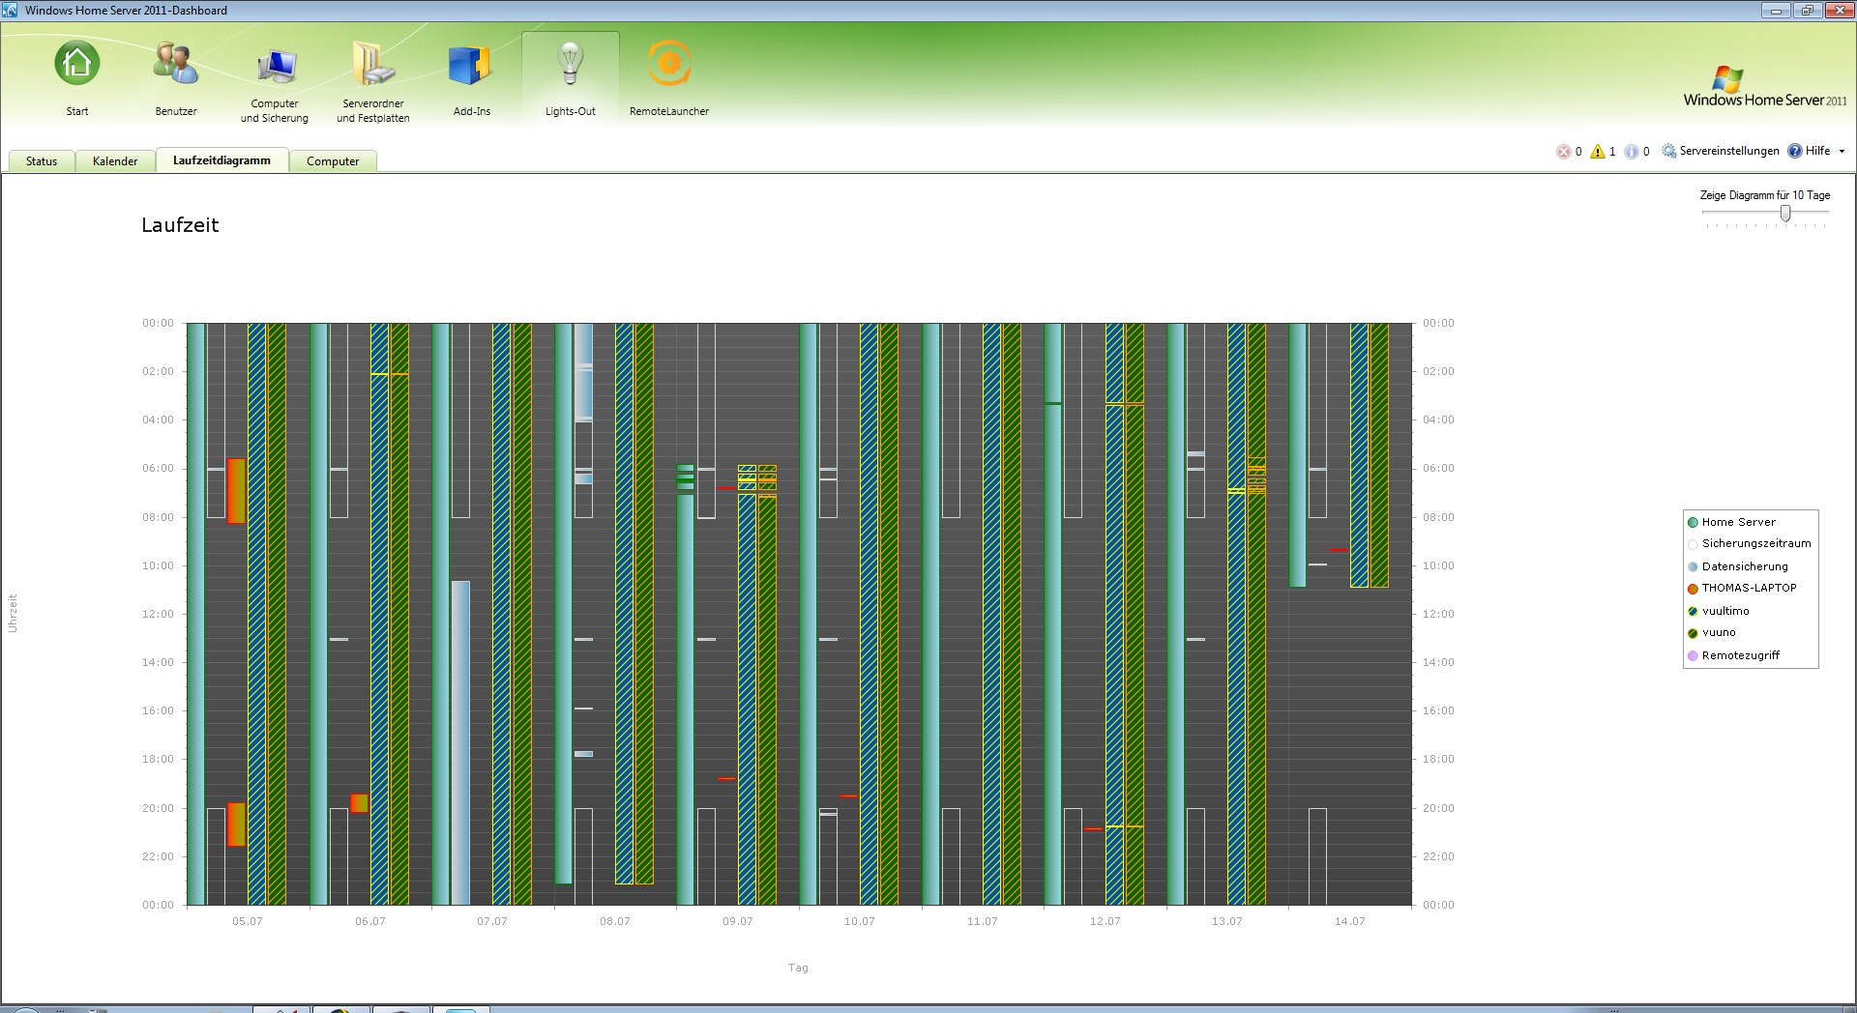Switch to the Kalender tab
Screen dimensions: 1857x1013
click(115, 161)
